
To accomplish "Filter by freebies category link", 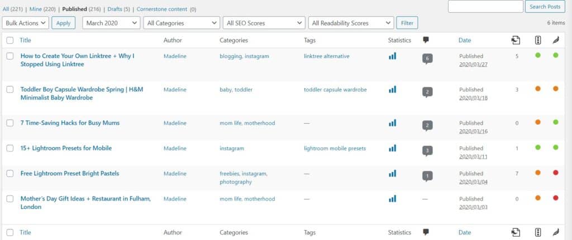I will tap(229, 173).
